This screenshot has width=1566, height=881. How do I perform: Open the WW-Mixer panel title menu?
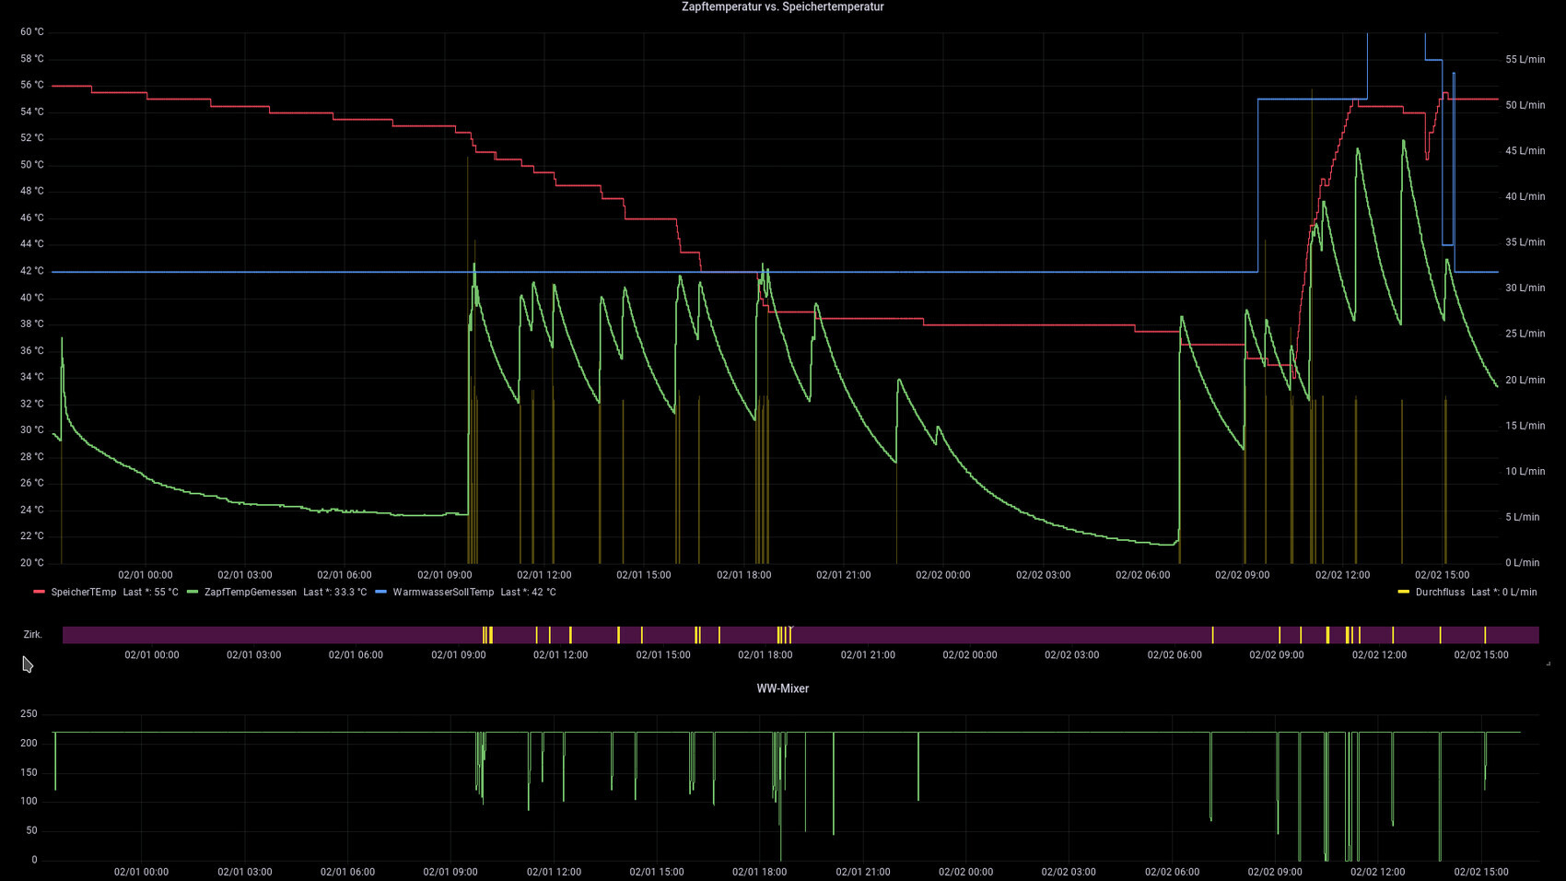[x=782, y=688]
